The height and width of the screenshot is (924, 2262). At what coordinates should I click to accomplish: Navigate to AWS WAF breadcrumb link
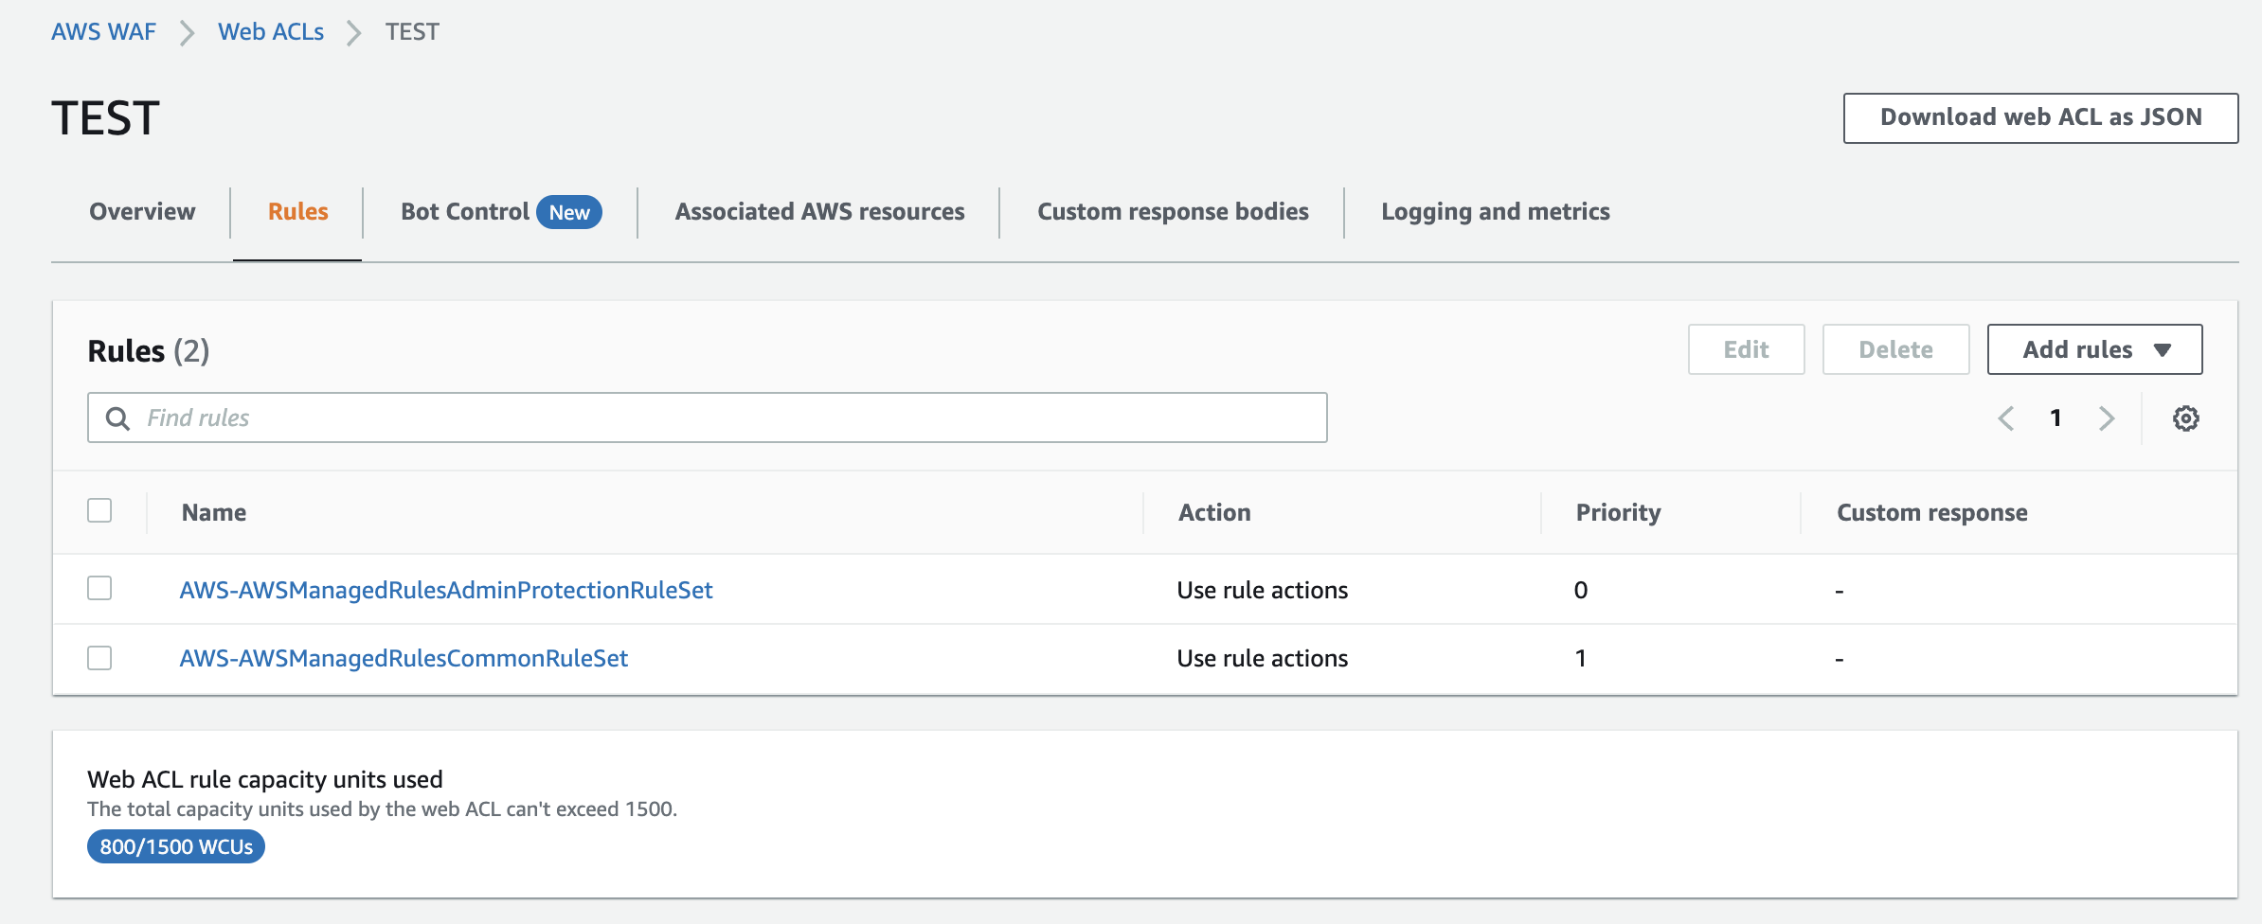coord(103,31)
